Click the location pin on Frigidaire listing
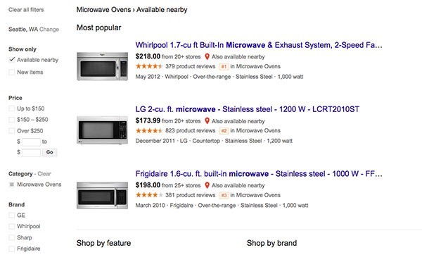Screen dimensions: 422x255 click(207, 185)
